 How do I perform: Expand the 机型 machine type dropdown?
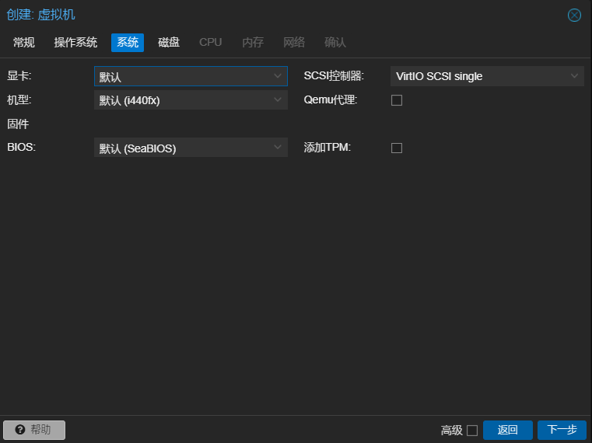[278, 100]
